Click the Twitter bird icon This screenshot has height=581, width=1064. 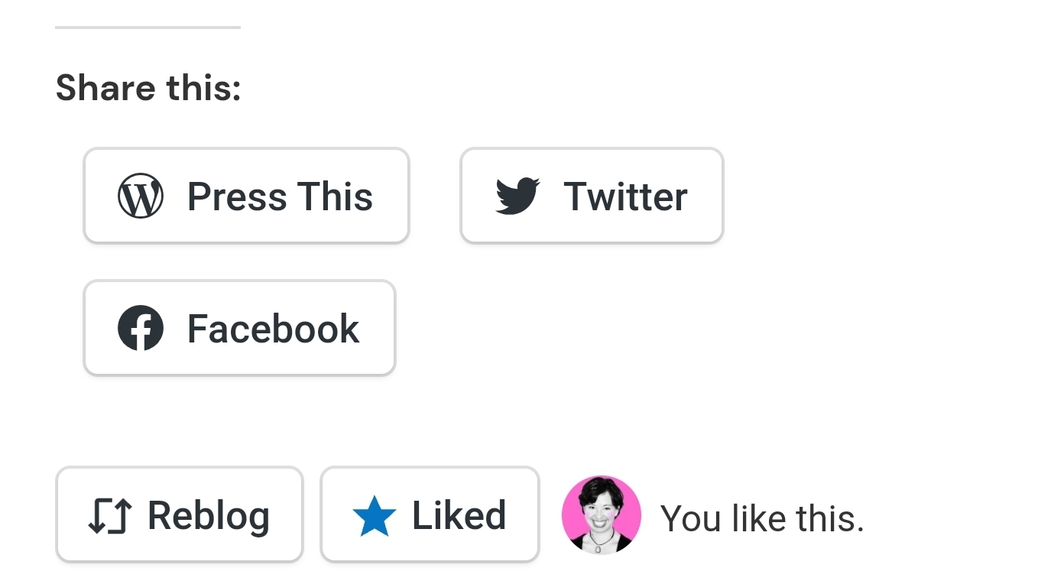517,196
